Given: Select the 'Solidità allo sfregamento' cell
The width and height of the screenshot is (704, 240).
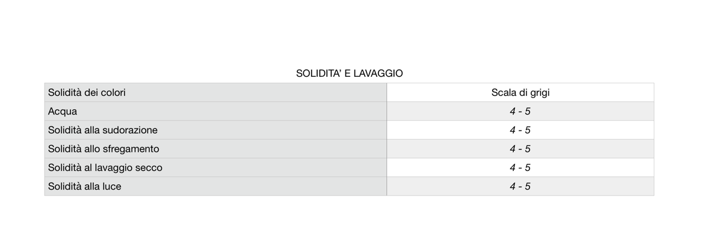Looking at the screenshot, I should point(103,149).
